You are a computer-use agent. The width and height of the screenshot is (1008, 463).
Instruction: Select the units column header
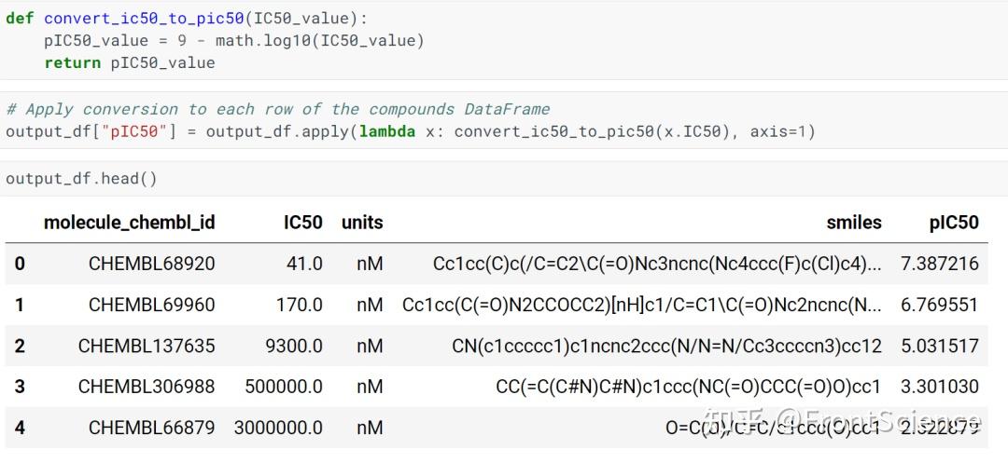[362, 222]
